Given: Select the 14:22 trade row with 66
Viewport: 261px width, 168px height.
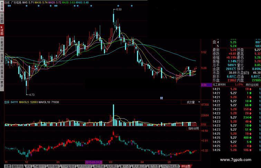Looking at the screenshot, I should 236,105.
